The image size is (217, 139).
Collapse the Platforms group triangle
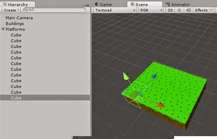click(3, 29)
